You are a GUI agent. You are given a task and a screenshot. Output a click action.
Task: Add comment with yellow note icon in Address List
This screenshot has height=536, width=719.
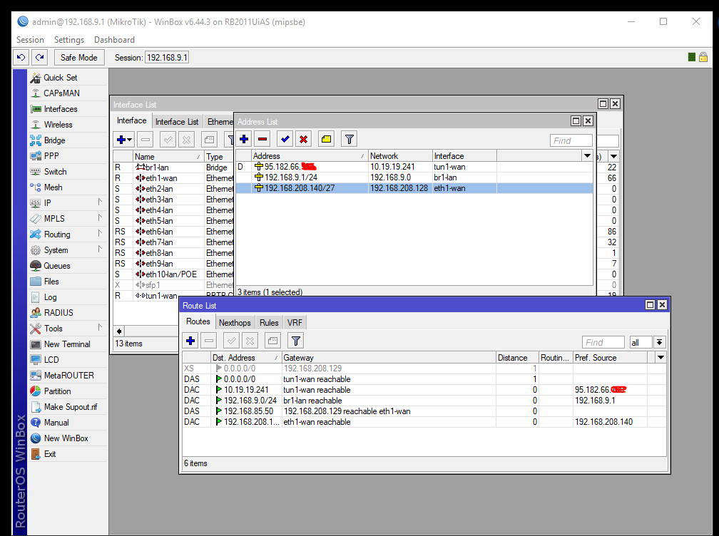pyautogui.click(x=327, y=139)
